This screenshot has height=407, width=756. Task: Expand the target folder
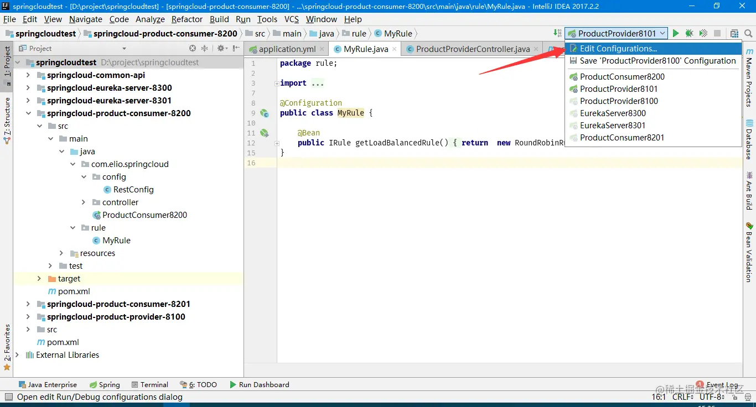tap(39, 279)
